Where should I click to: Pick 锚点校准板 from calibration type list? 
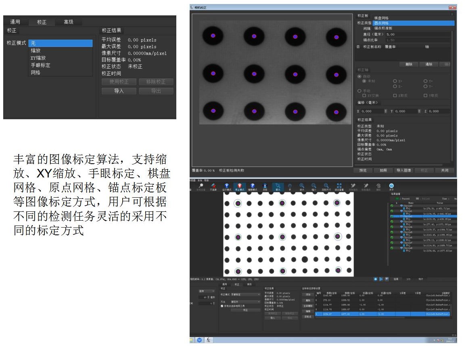tap(383, 28)
